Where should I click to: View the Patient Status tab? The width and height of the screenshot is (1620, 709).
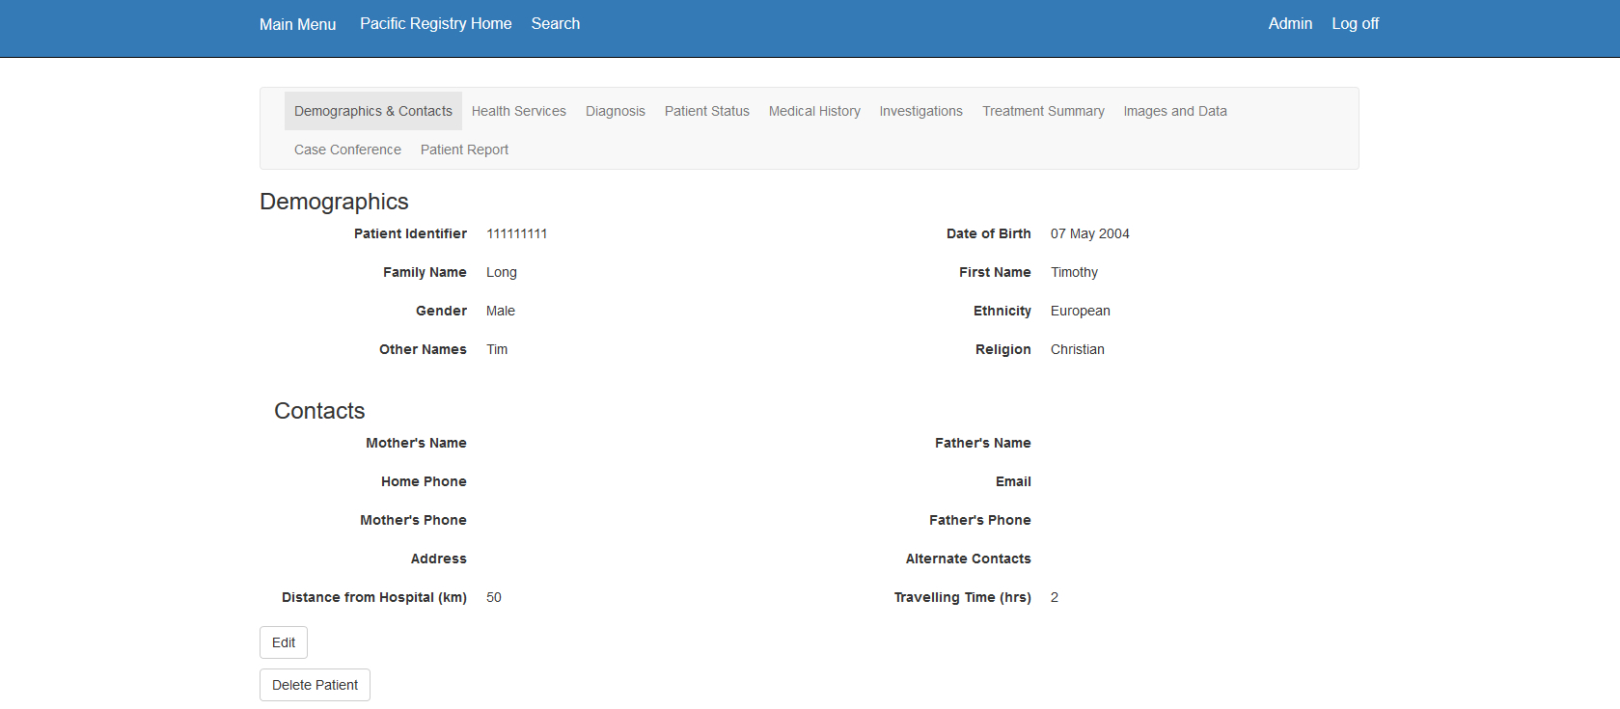pyautogui.click(x=706, y=111)
